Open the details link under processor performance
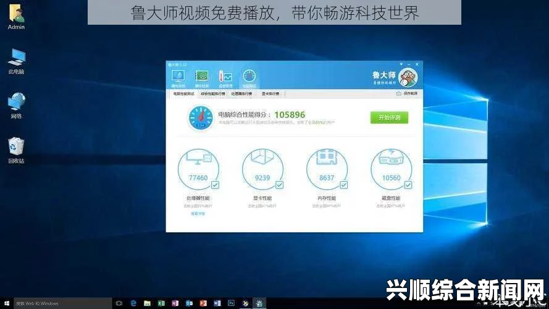Viewport: 549px width, 309px height. click(x=198, y=214)
